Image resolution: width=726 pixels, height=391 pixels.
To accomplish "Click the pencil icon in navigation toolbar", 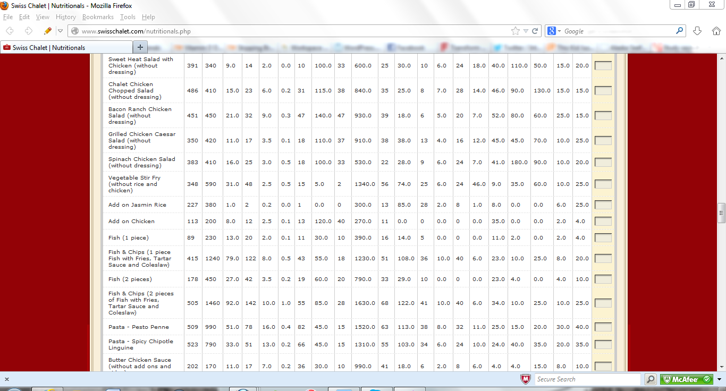I will click(48, 31).
